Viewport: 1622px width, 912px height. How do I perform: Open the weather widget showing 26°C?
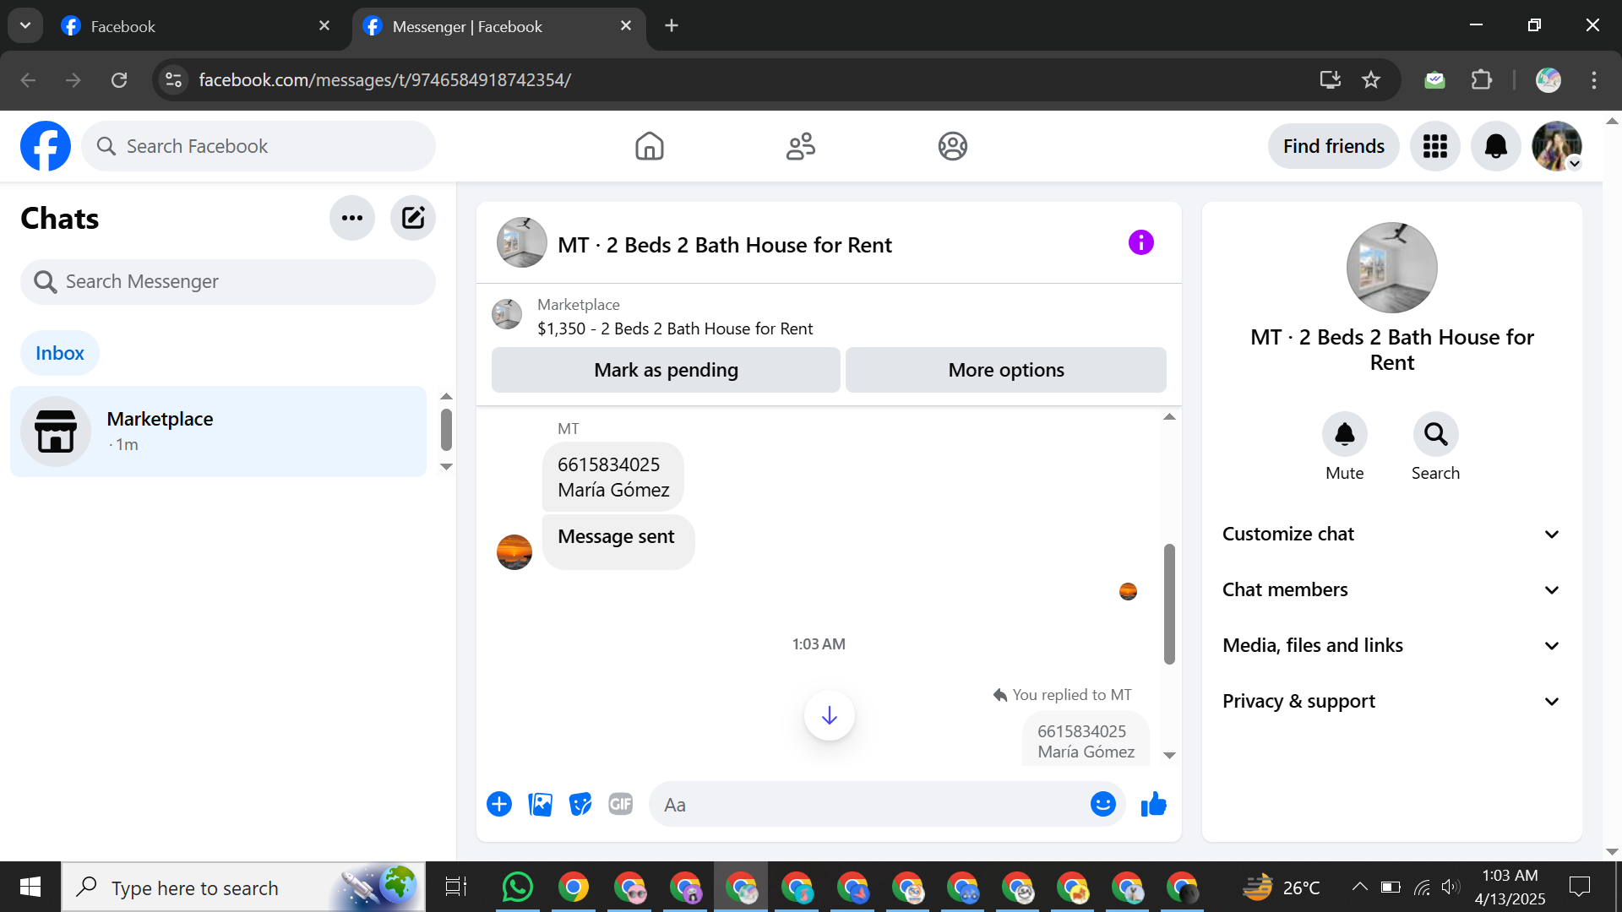click(1281, 887)
